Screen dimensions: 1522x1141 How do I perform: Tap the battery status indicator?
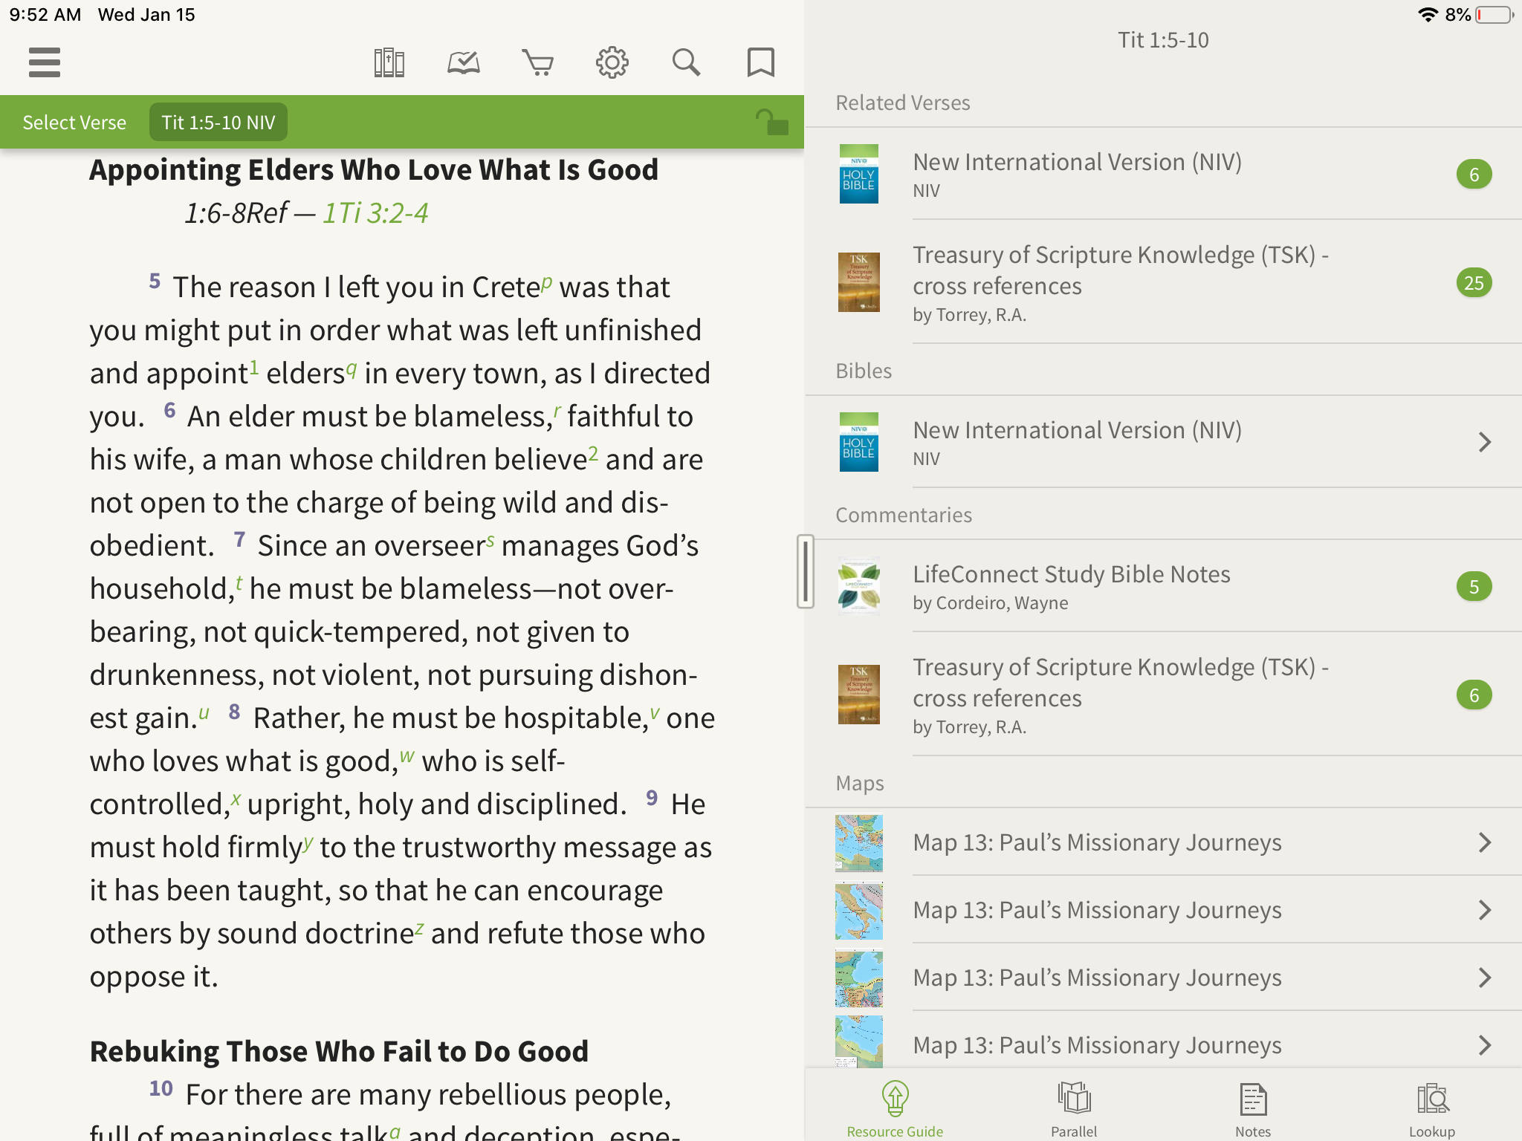(x=1495, y=15)
